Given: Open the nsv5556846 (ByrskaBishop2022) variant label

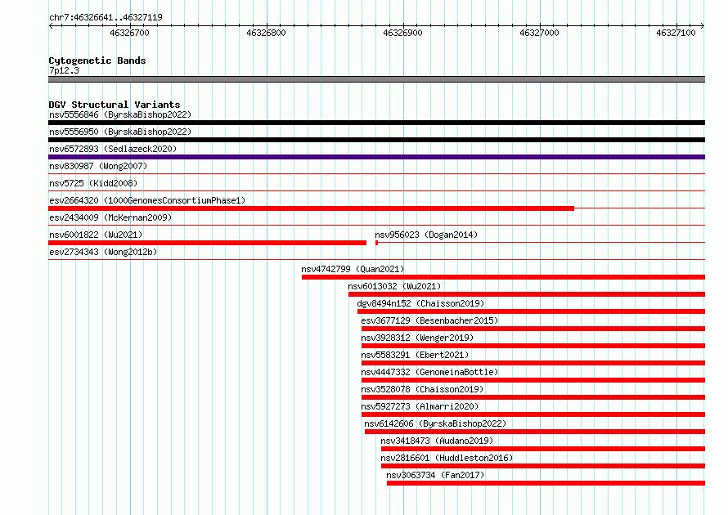Looking at the screenshot, I should [120, 114].
